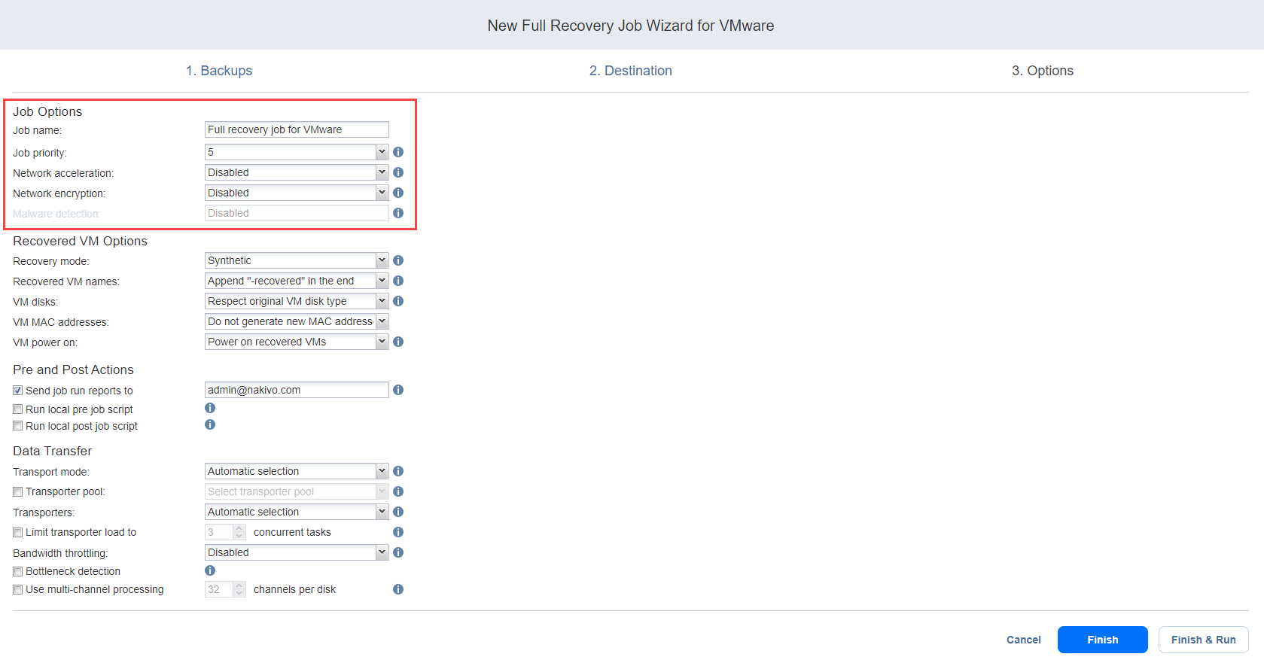Open info tooltip for Recovery mode
Viewport: 1264px width, 666px height.
398,260
